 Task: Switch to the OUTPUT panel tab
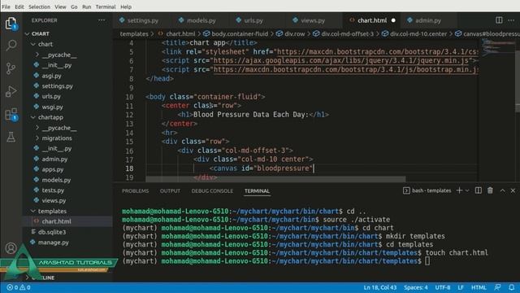coord(170,191)
